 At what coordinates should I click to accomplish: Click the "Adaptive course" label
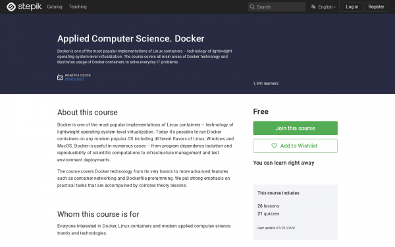pyautogui.click(x=78, y=75)
